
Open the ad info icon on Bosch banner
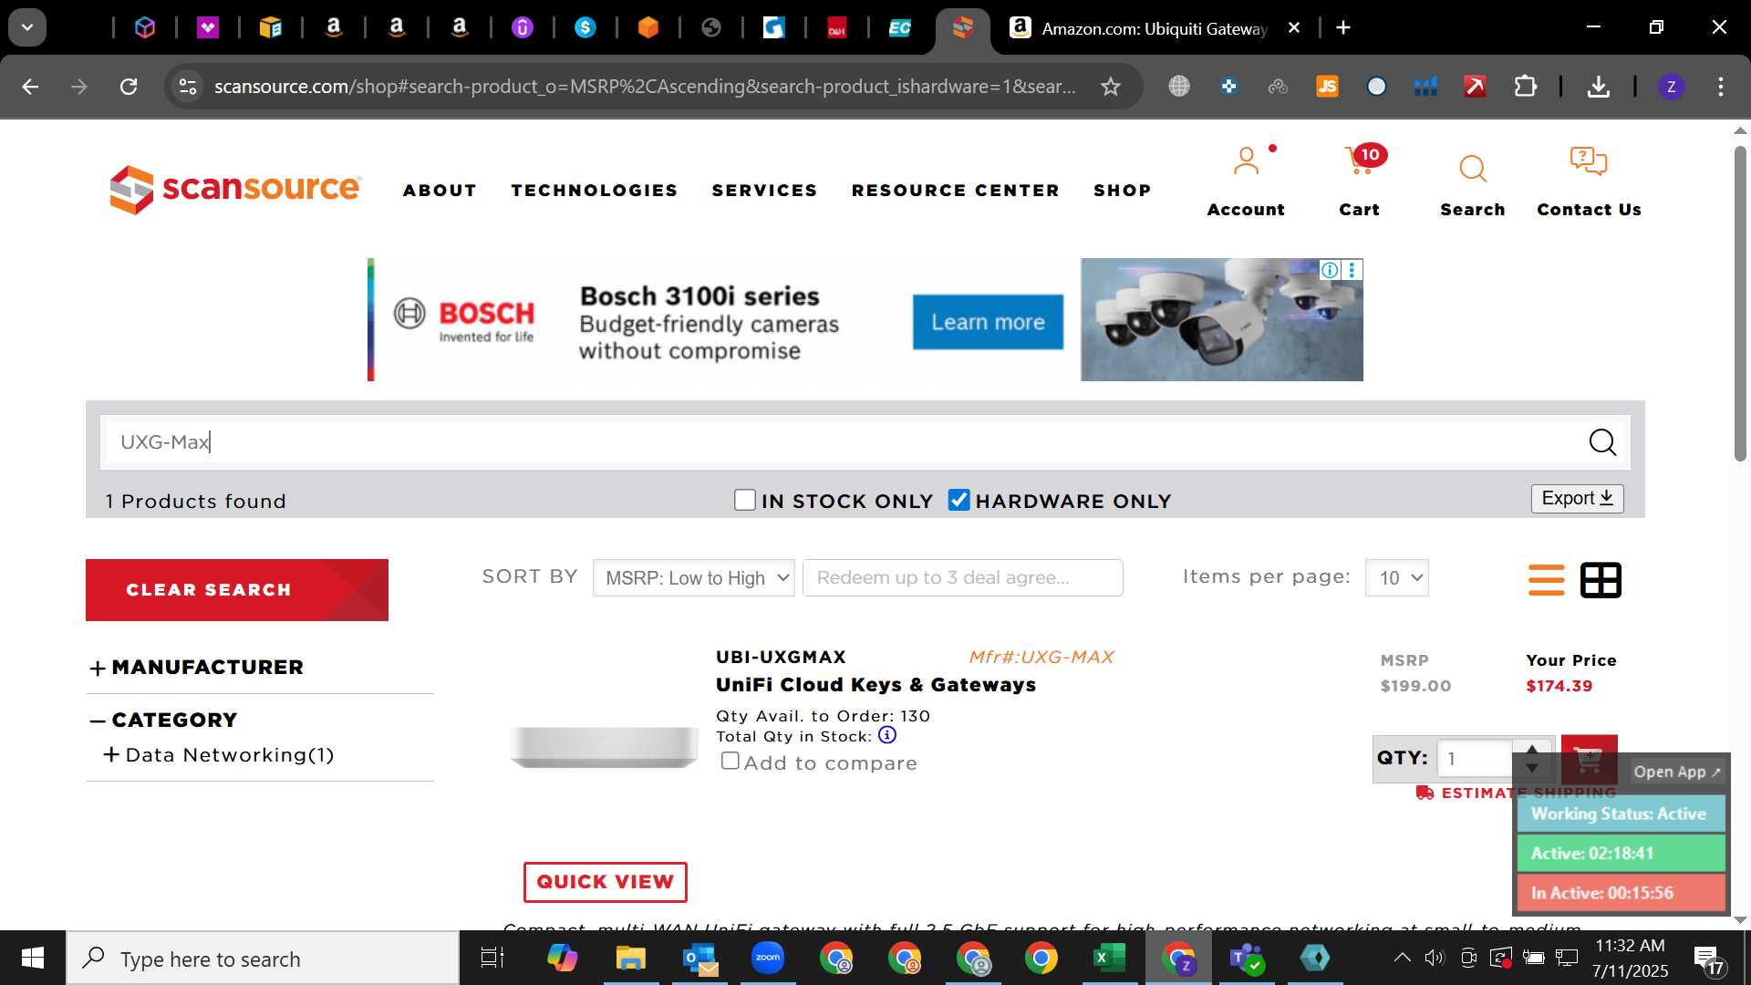click(x=1330, y=270)
